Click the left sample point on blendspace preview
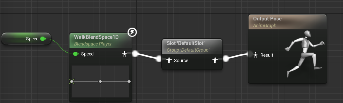The width and height of the screenshot is (343, 103). pos(72,81)
